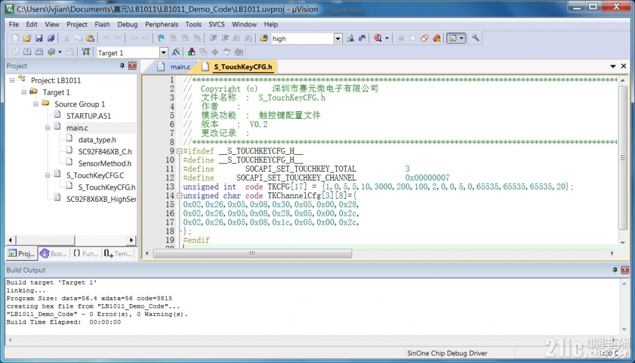This screenshot has height=363, width=635.
Task: Select STARTUP.A51 in the project tree
Action: click(x=88, y=116)
